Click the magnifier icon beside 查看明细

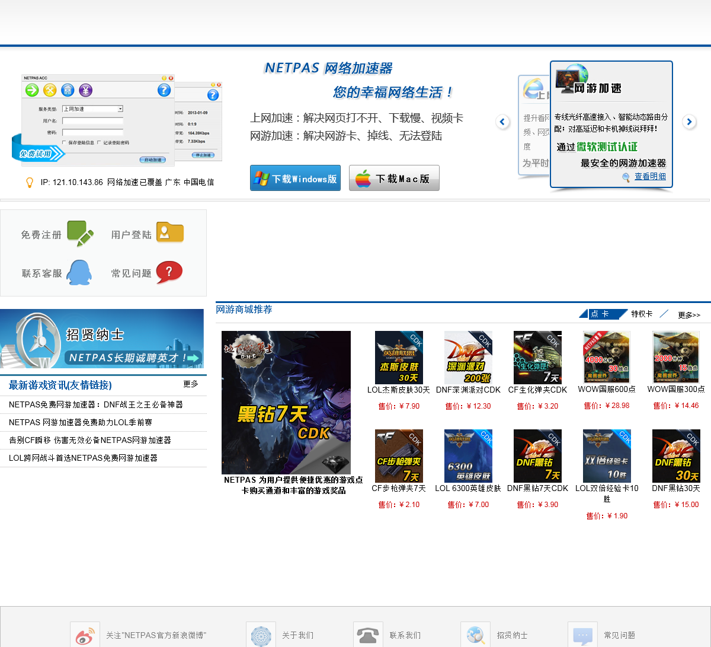(626, 177)
